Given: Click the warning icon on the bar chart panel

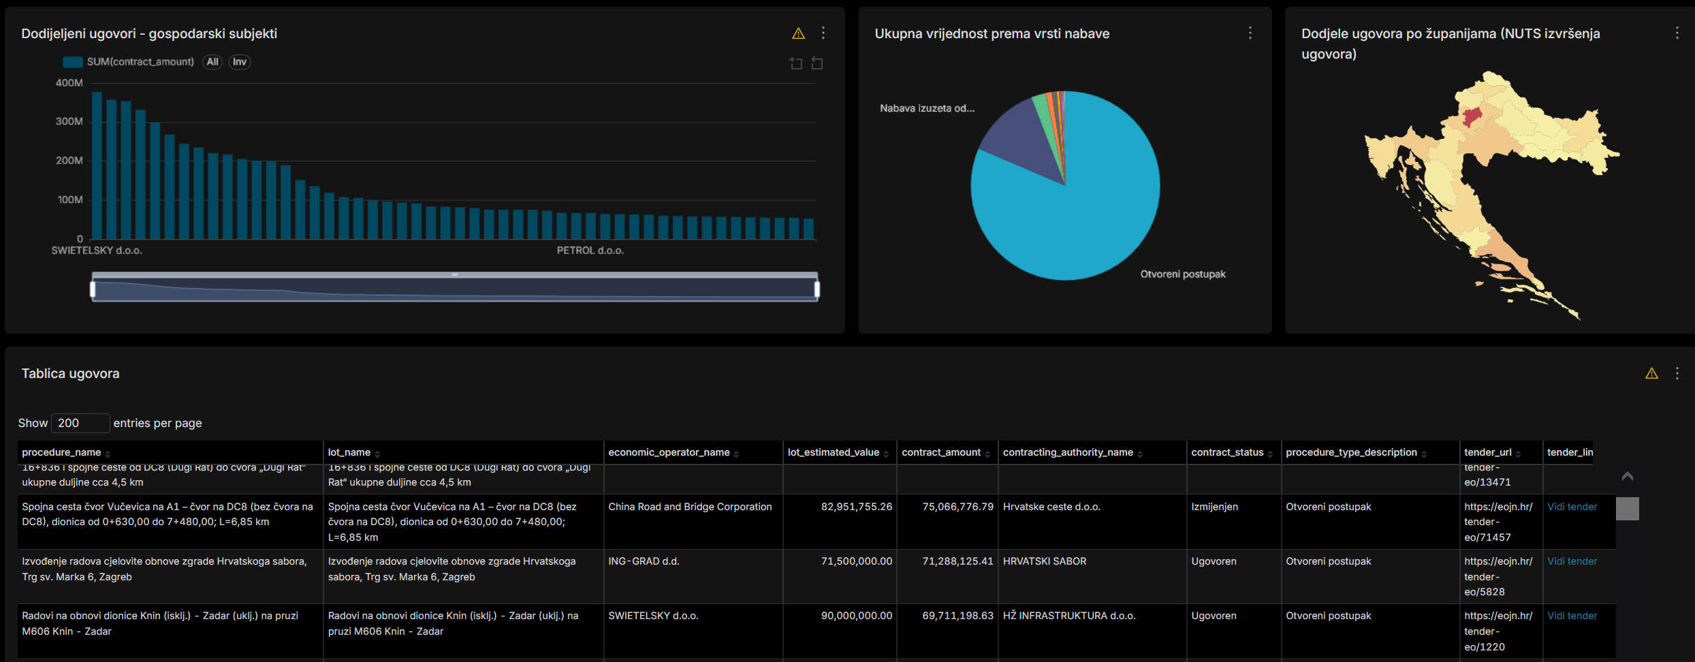Looking at the screenshot, I should tap(798, 33).
